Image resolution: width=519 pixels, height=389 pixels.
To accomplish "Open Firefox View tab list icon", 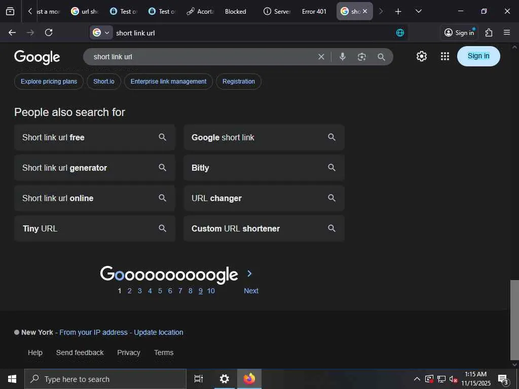I will 10,11.
